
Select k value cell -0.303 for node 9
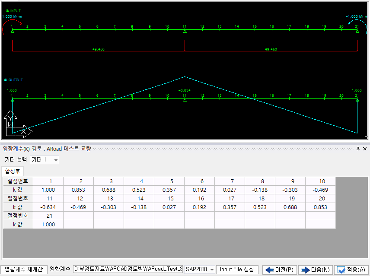290,190
